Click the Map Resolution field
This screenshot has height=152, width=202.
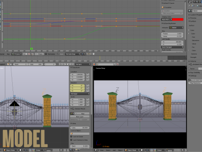[195, 83]
